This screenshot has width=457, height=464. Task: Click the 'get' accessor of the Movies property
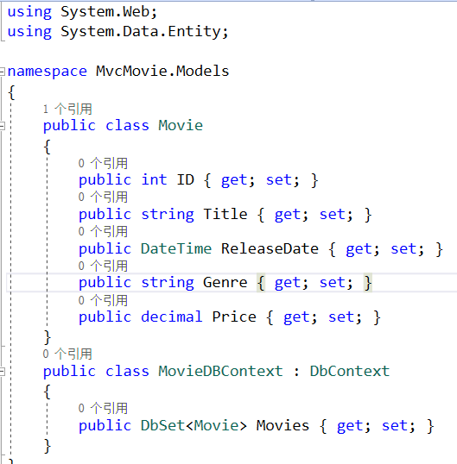350,426
